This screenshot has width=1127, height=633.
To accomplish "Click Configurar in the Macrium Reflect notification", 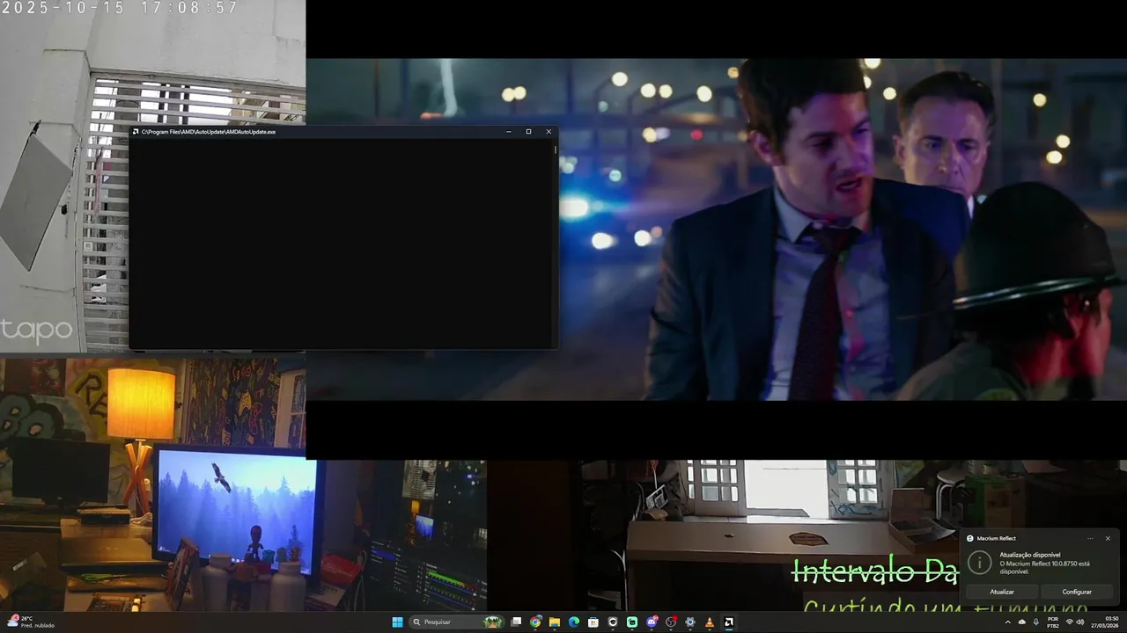I will 1077,592.
